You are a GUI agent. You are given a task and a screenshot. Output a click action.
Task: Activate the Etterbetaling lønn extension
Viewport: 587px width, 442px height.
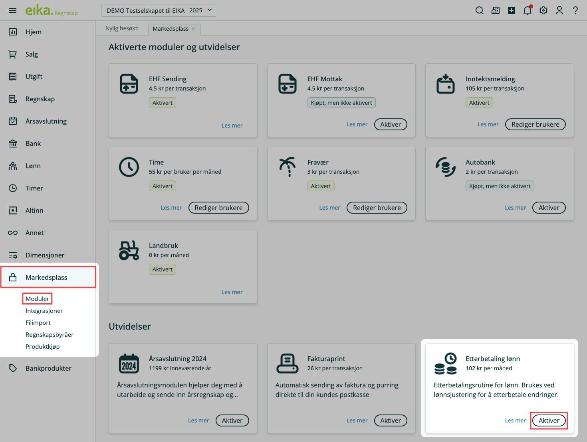coord(549,420)
